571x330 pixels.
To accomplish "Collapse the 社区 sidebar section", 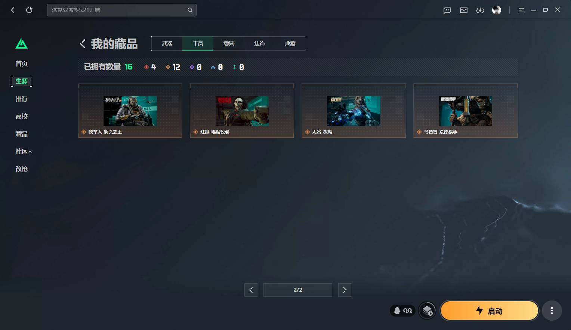I will (x=24, y=151).
